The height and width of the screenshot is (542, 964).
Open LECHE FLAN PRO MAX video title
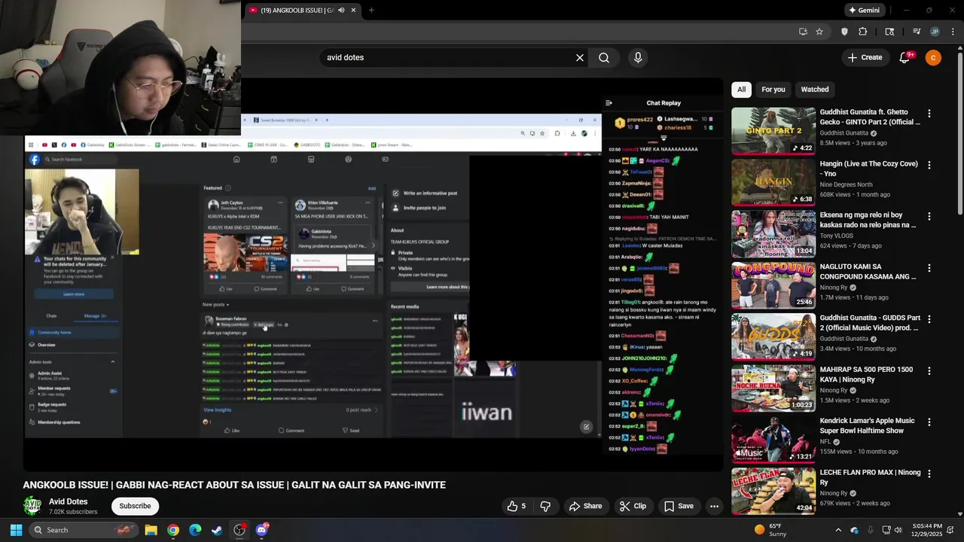pos(871,477)
